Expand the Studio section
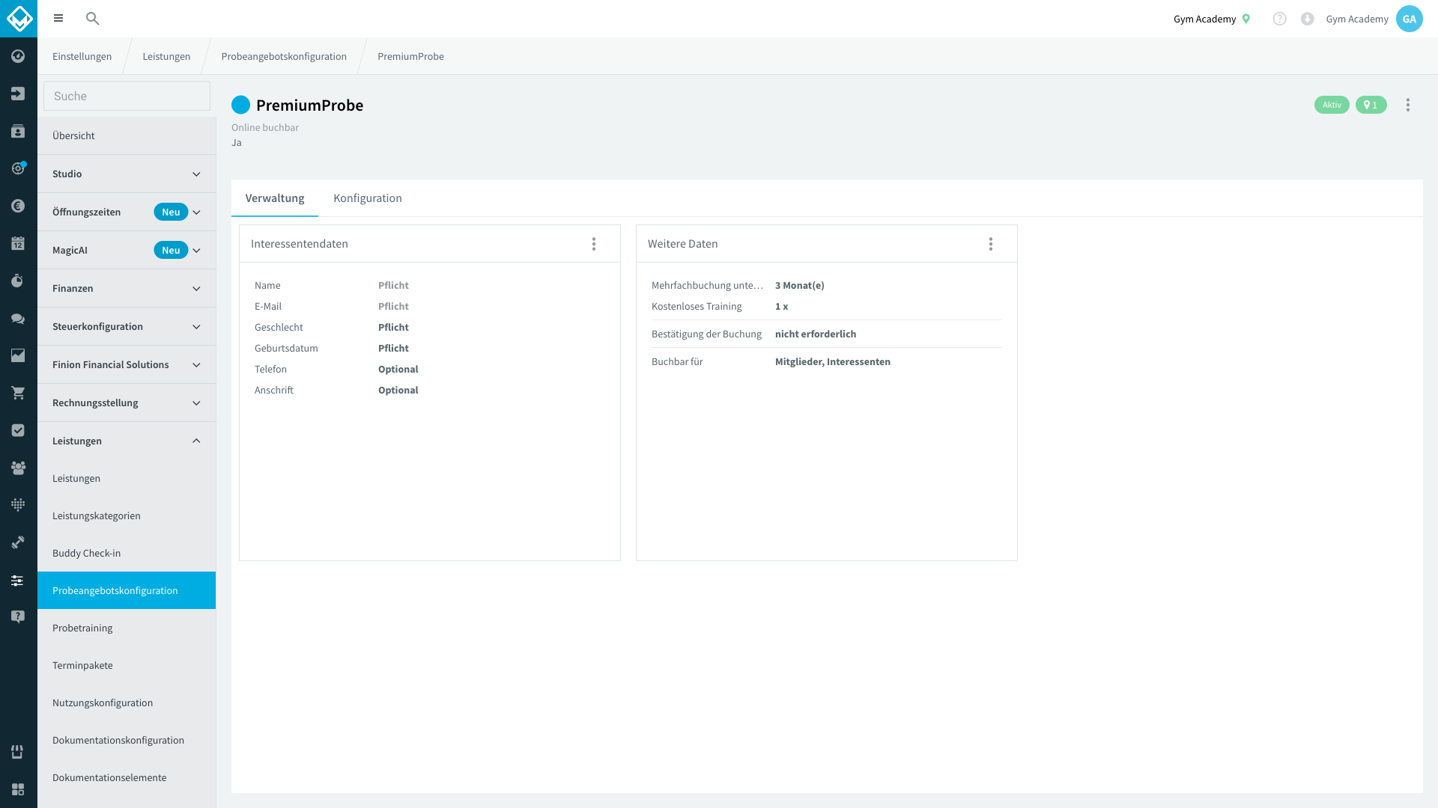Viewport: 1438px width, 808px height. [x=127, y=174]
